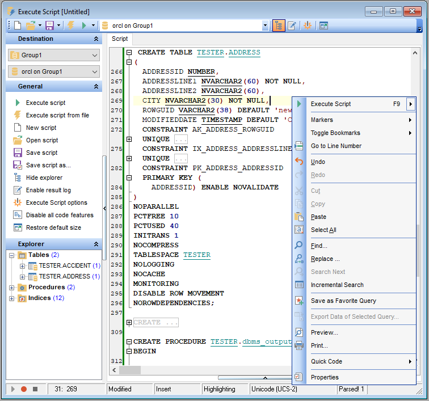Collapse the CREATE TABLE code fold
The height and width of the screenshot is (401, 429).
coord(129,52)
